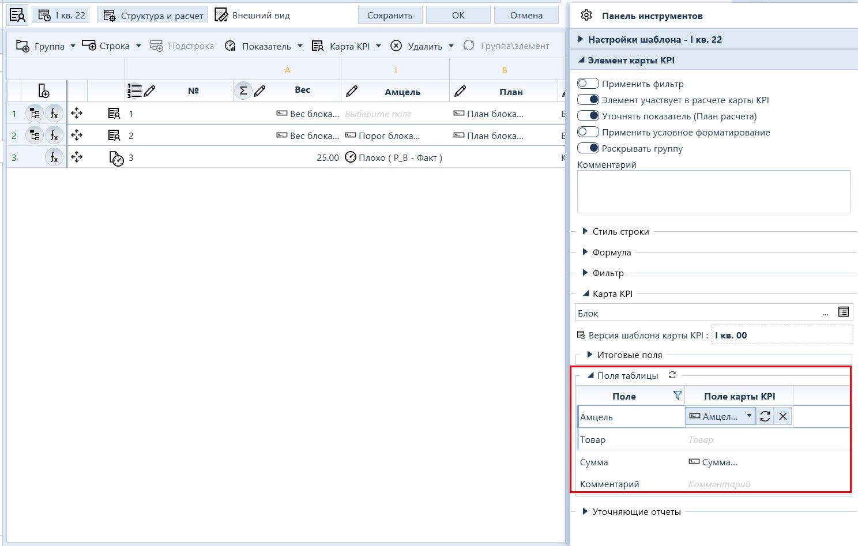This screenshot has height=546, width=858.
Task: Open the Показатель dropdown arrow
Action: click(x=300, y=46)
